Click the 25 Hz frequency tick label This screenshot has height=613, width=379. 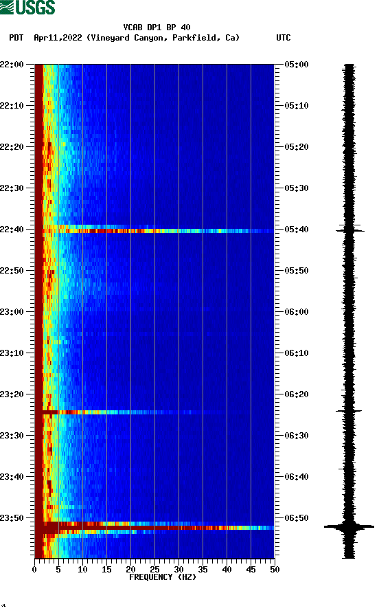(x=154, y=570)
